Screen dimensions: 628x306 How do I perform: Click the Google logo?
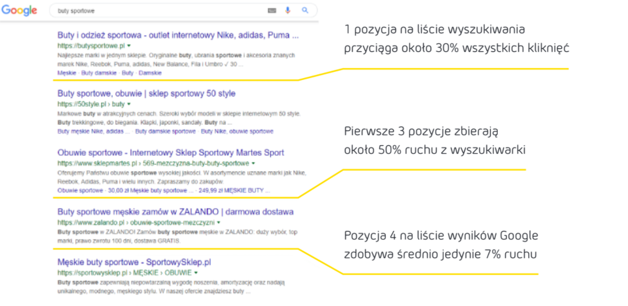19,10
